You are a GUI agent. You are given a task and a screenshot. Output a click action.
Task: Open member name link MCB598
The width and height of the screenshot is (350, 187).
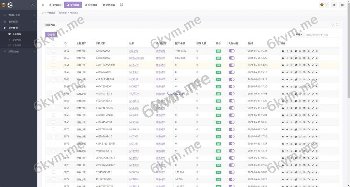pyautogui.click(x=134, y=65)
